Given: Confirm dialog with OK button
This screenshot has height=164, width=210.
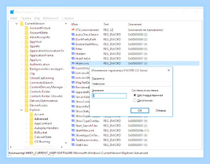Looking at the screenshot, I should point(140,110).
